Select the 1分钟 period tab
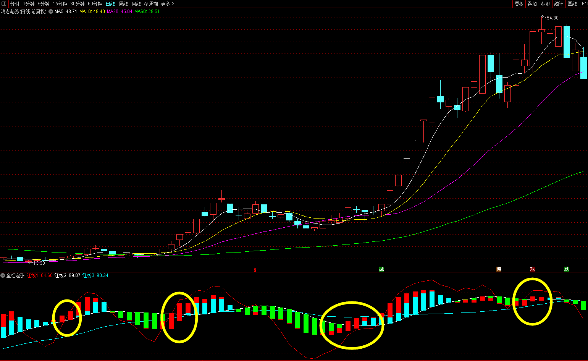 [x=29, y=4]
